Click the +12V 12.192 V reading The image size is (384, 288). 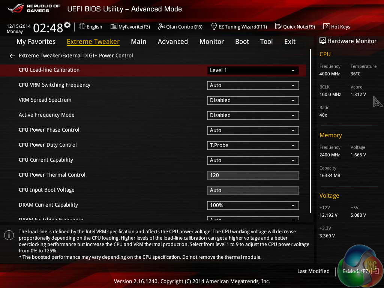click(328, 215)
